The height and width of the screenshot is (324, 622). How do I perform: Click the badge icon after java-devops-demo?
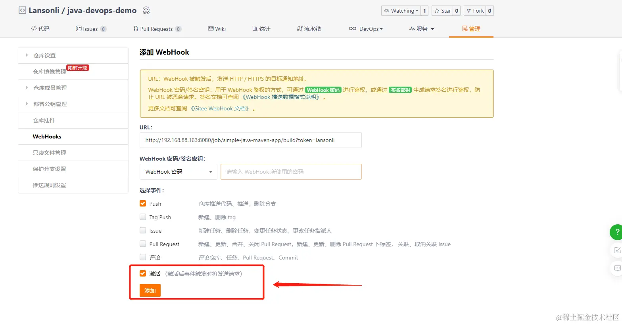[146, 11]
